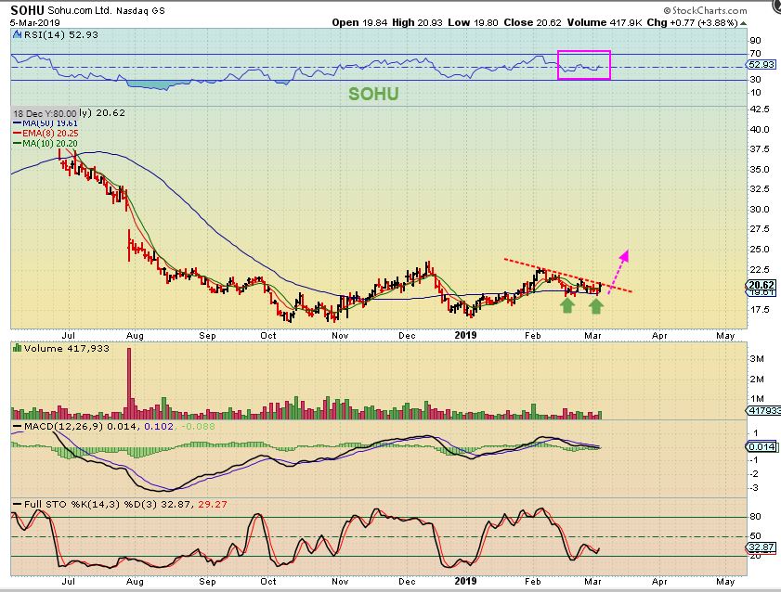Click the 2019 year label under price chart

(465, 335)
